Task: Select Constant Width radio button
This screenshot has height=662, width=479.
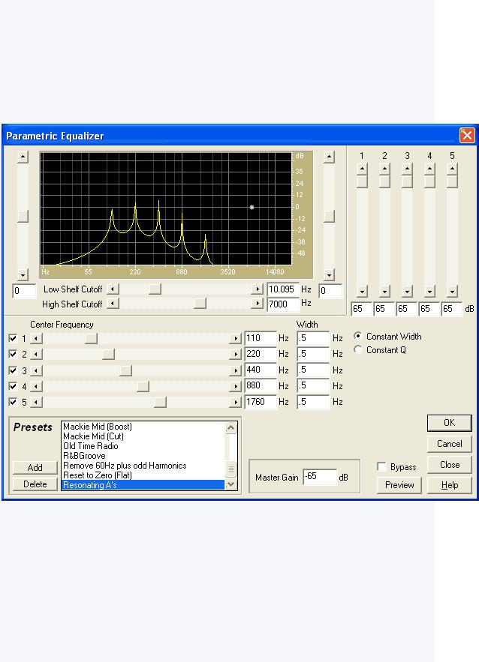Action: pyautogui.click(x=358, y=337)
